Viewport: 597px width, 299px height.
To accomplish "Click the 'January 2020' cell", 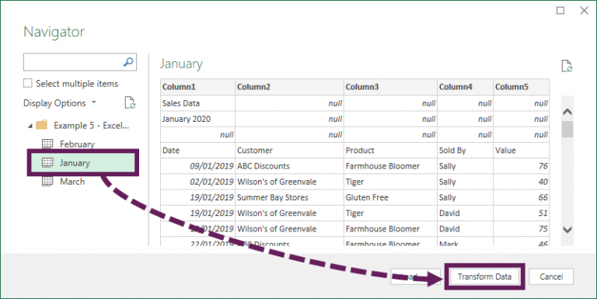I will [198, 119].
